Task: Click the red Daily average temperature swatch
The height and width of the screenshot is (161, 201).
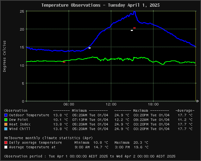Action: (6, 143)
